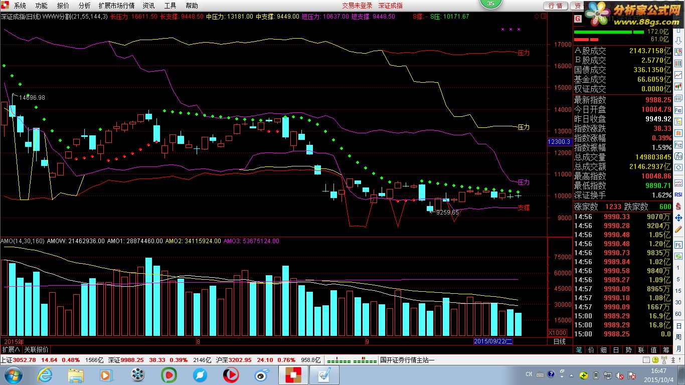The image size is (685, 385).
Task: Switch to 1-minute period
Action: coord(678,268)
